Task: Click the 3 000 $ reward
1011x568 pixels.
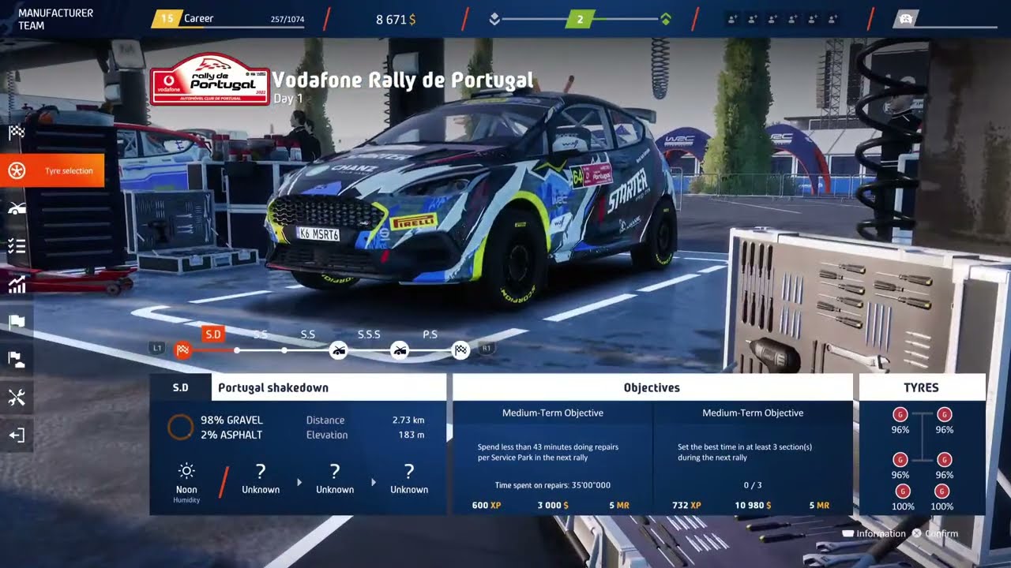Action: (x=553, y=505)
